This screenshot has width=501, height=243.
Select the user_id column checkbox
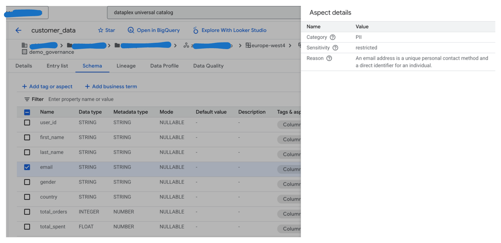[27, 123]
